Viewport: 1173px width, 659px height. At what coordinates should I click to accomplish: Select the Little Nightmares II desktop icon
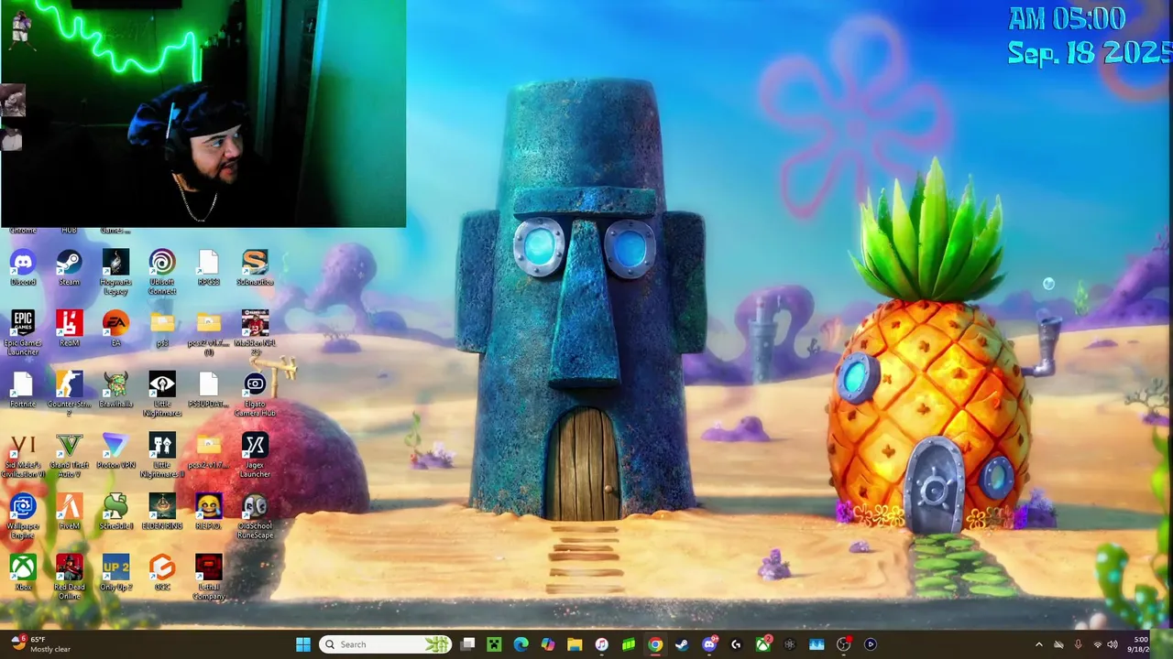(x=162, y=456)
